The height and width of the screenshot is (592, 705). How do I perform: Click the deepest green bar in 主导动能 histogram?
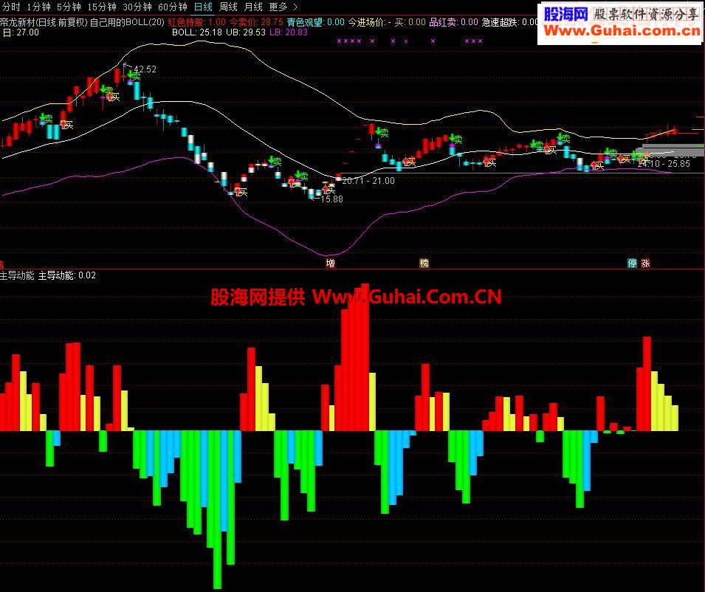pos(217,510)
